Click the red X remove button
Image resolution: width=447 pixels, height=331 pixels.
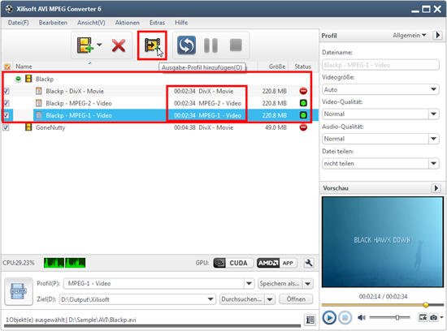pyautogui.click(x=119, y=45)
